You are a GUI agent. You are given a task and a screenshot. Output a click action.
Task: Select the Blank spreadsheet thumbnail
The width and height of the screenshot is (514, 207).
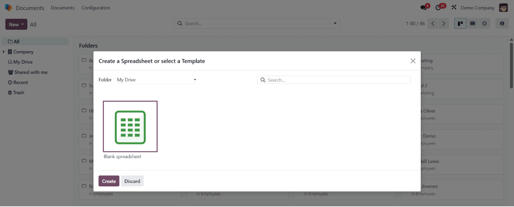point(130,127)
